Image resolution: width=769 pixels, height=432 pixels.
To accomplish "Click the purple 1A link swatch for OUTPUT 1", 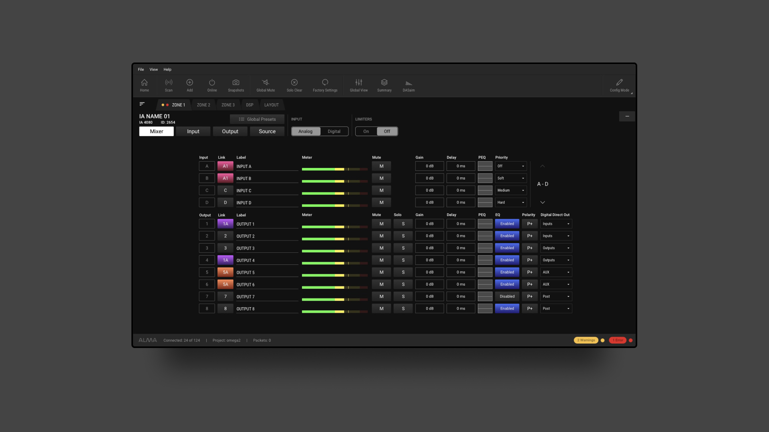I will (225, 224).
